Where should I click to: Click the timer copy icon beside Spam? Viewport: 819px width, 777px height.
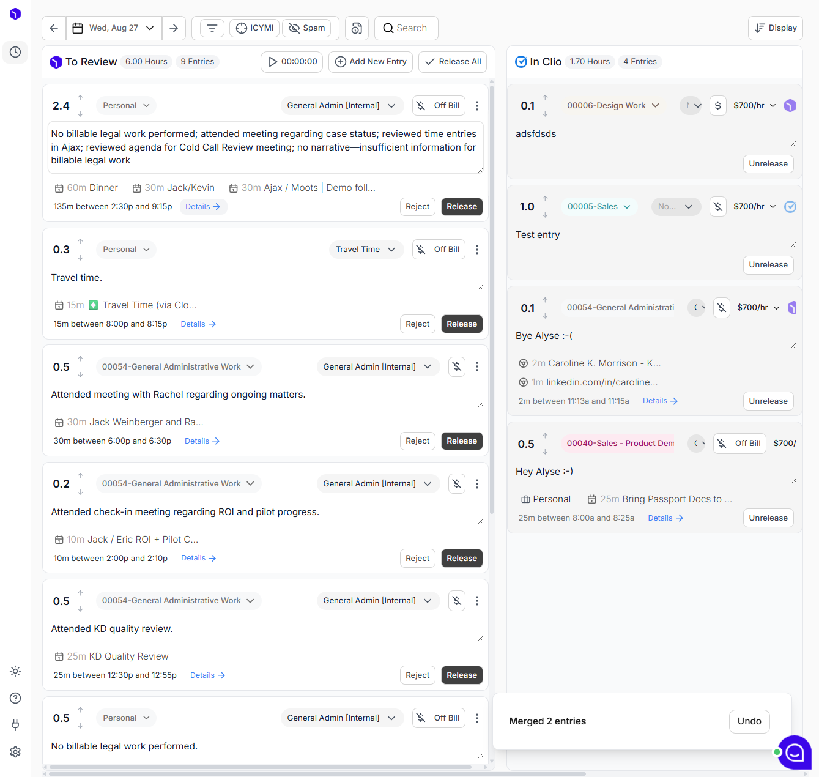357,28
